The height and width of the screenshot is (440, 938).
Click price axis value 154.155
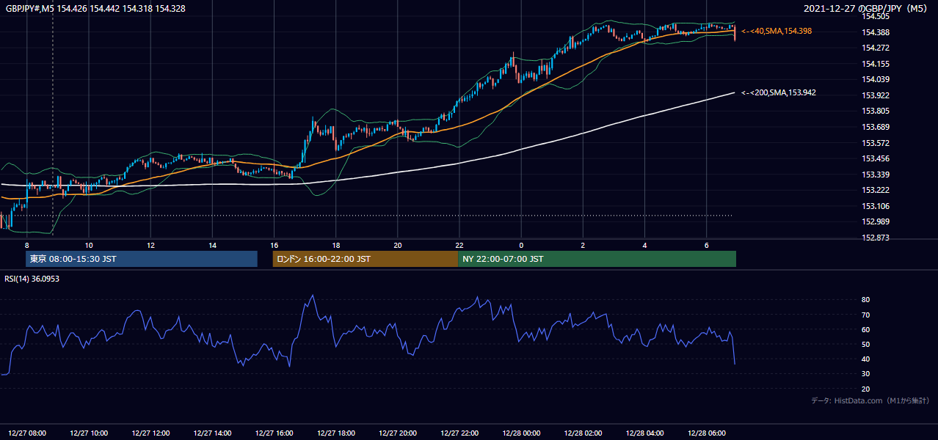pyautogui.click(x=875, y=64)
